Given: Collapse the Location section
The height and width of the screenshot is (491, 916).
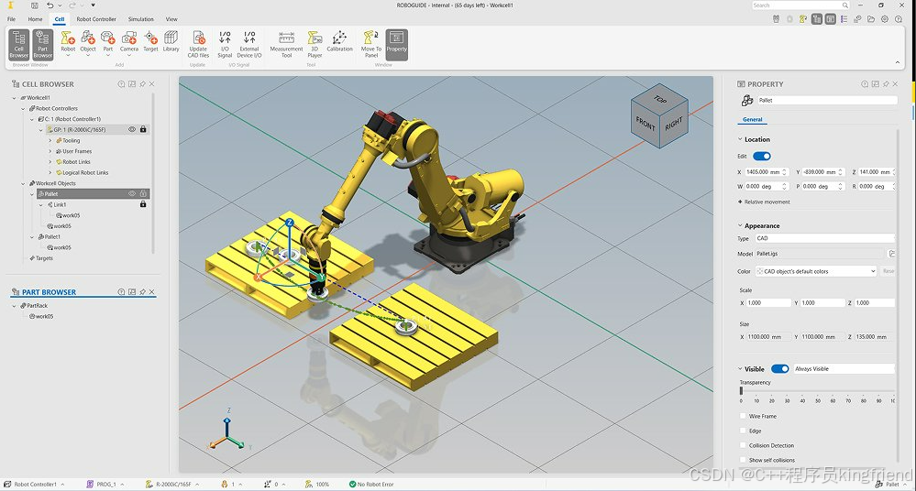Looking at the screenshot, I should click(x=740, y=139).
